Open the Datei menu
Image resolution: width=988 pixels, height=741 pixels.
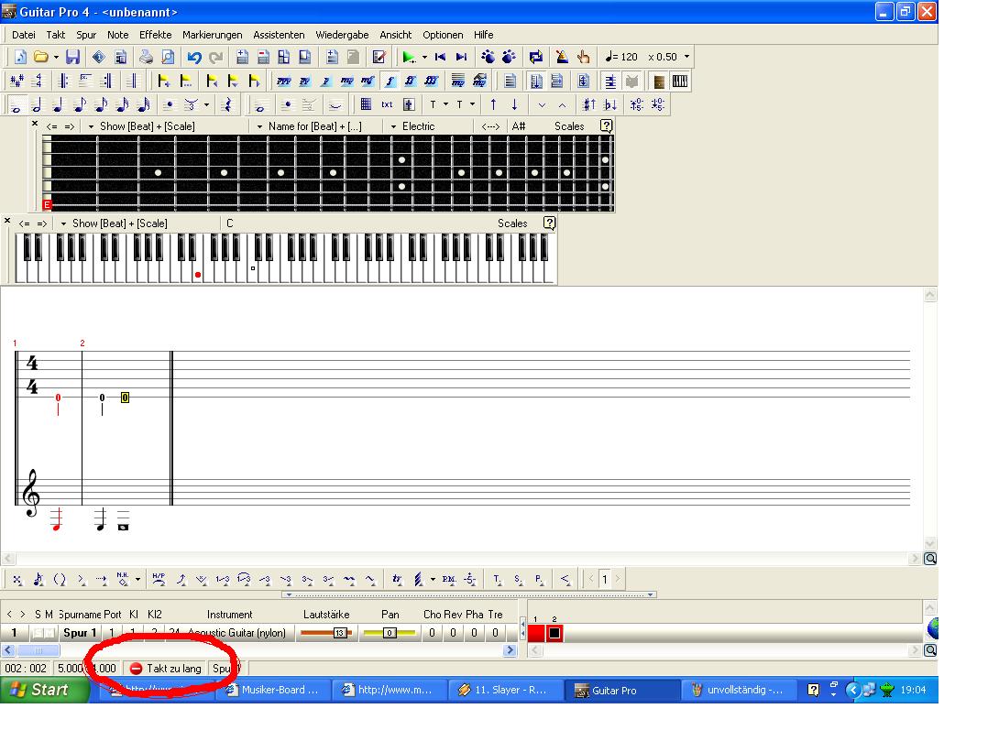pos(24,35)
